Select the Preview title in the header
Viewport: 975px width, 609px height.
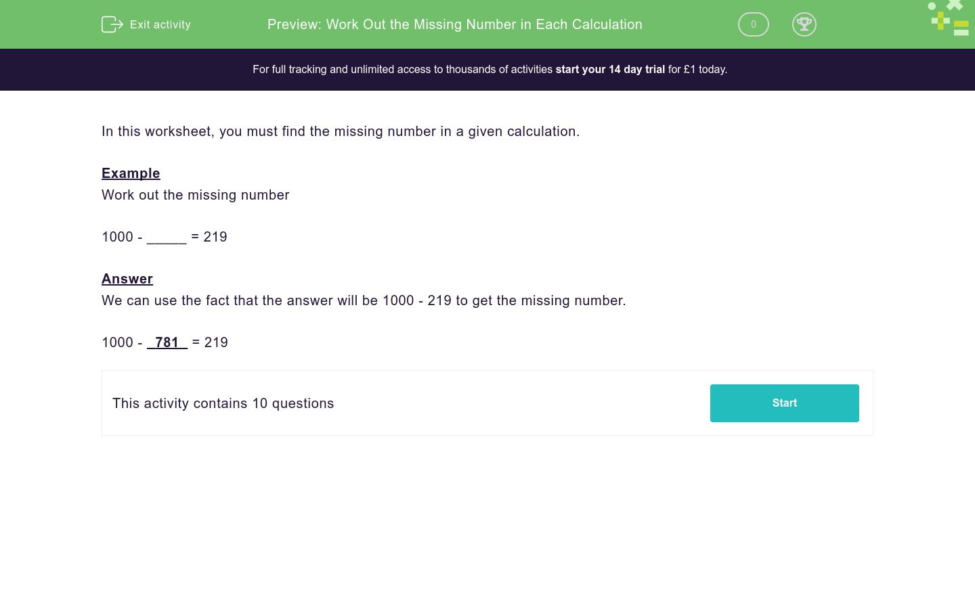click(454, 24)
